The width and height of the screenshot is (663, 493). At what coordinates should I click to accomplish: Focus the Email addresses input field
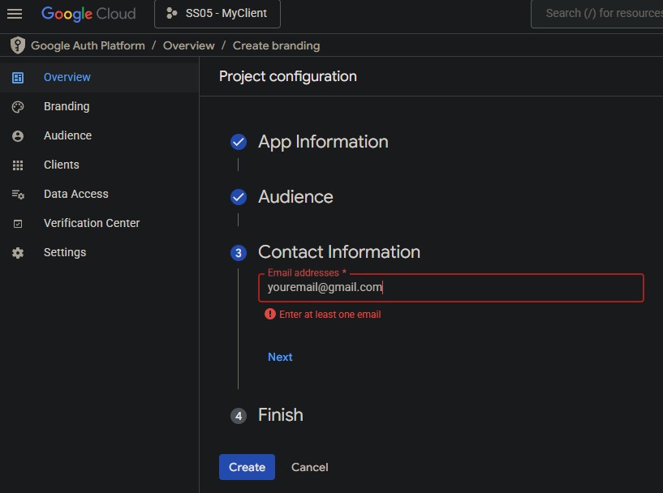(450, 288)
